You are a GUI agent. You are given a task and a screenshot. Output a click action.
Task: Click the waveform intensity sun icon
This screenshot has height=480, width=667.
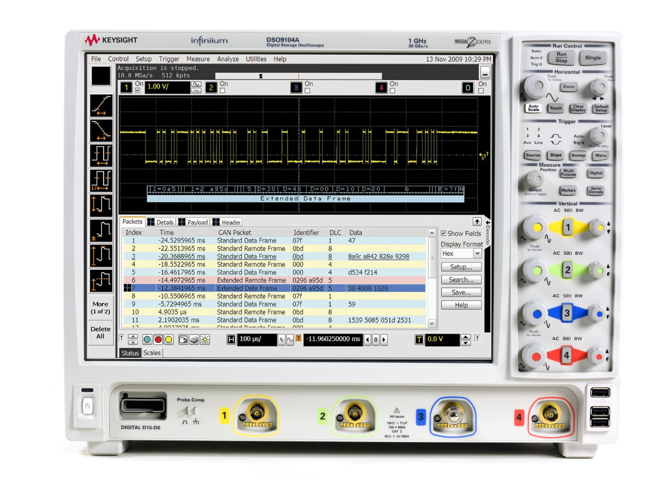point(205,340)
